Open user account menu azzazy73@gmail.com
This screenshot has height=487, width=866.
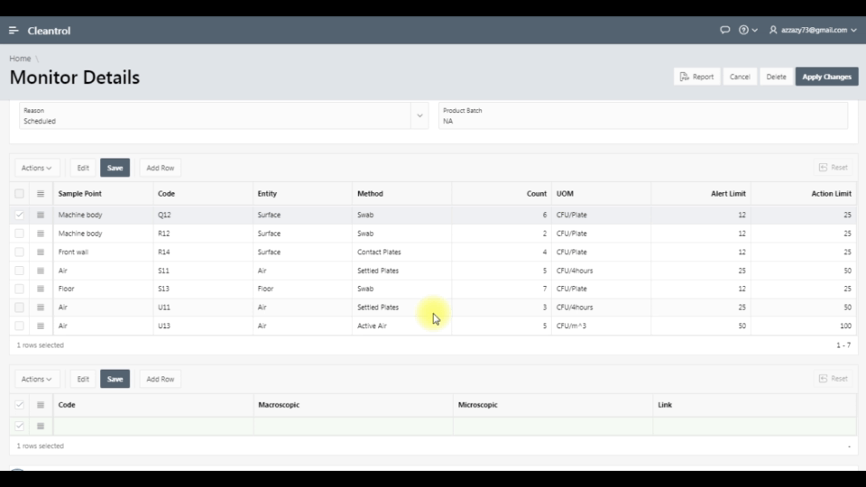(x=812, y=30)
